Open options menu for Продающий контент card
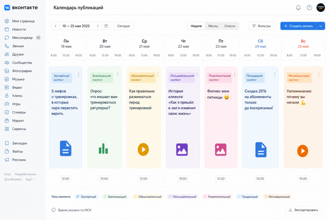 (275, 74)
